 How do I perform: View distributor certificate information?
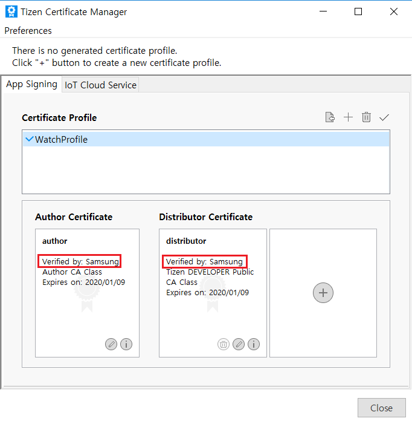pos(254,344)
